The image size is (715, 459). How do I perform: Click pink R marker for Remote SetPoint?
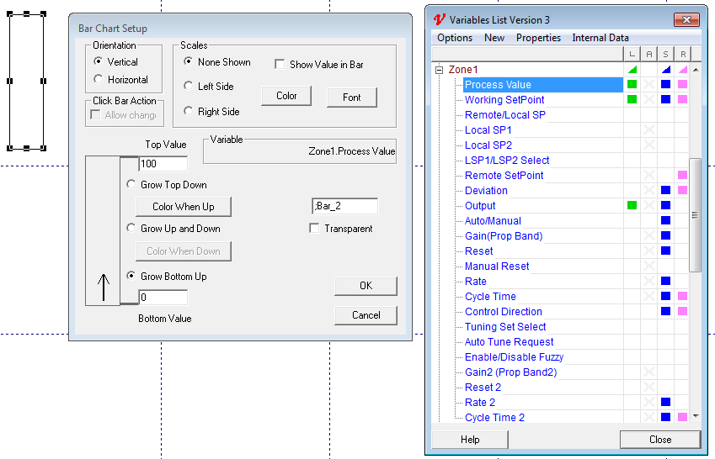click(682, 175)
